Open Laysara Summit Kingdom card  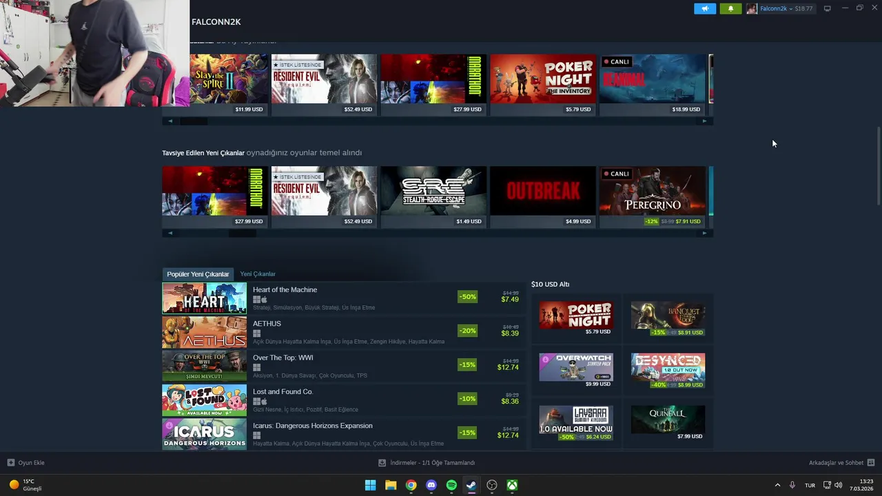(x=576, y=423)
